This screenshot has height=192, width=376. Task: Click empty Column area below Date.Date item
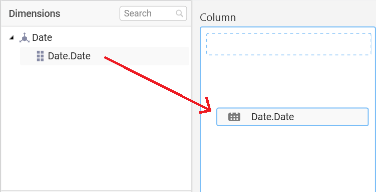[x=288, y=158]
